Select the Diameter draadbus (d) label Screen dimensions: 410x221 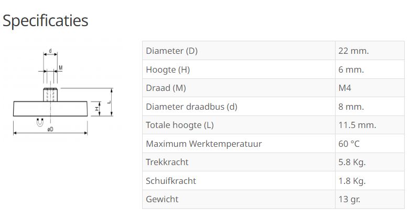coord(191,107)
